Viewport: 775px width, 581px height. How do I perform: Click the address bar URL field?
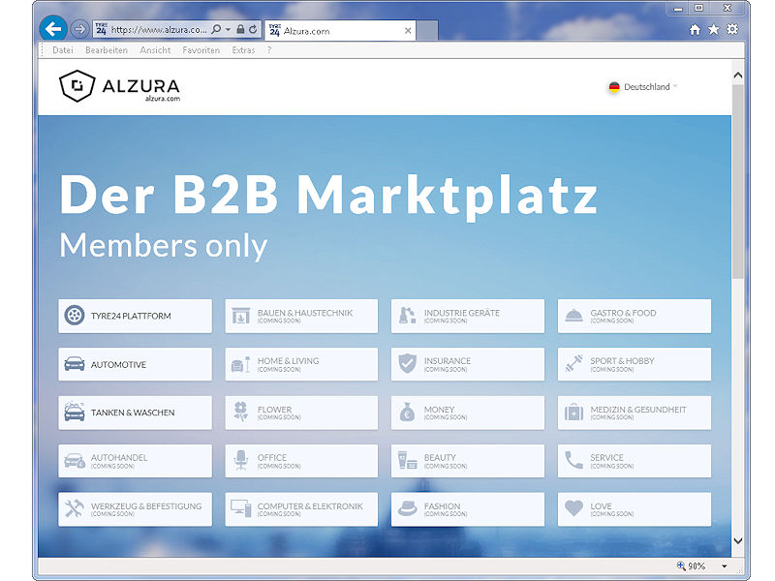[159, 30]
